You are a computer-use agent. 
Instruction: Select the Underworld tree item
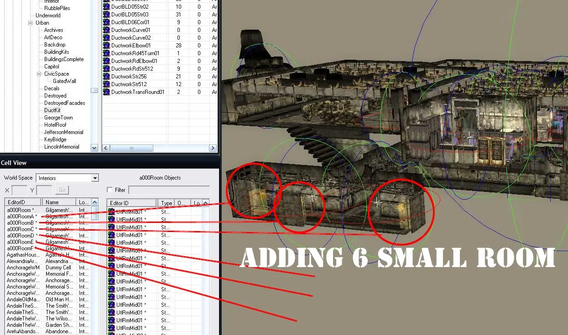48,15
